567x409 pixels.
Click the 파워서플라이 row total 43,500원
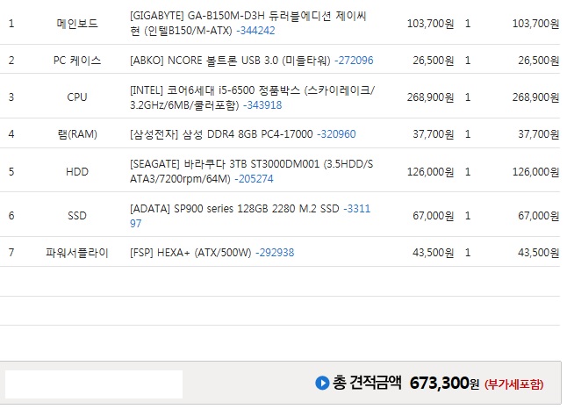539,253
